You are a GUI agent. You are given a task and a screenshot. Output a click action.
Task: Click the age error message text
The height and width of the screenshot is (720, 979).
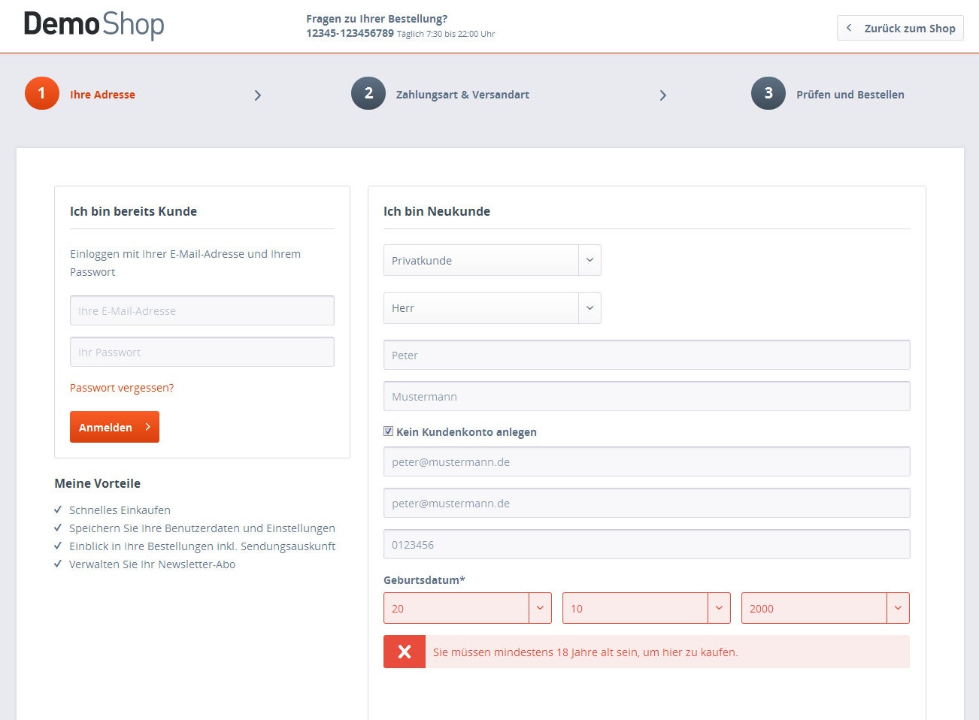pos(586,652)
